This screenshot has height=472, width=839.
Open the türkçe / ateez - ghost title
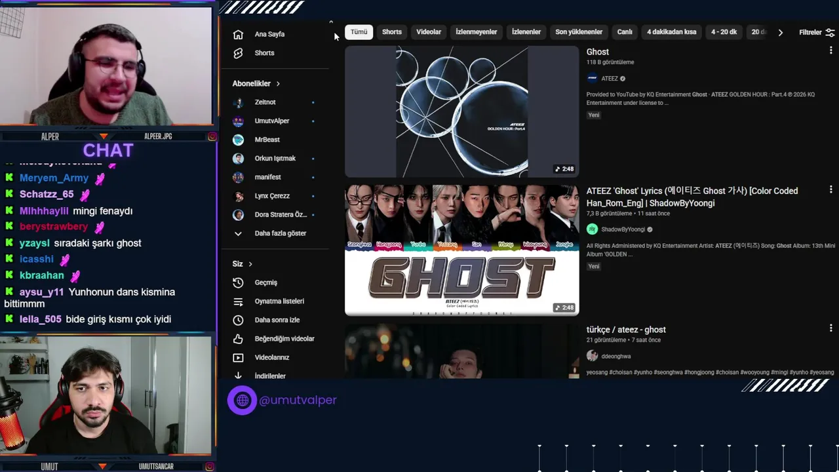click(x=626, y=330)
